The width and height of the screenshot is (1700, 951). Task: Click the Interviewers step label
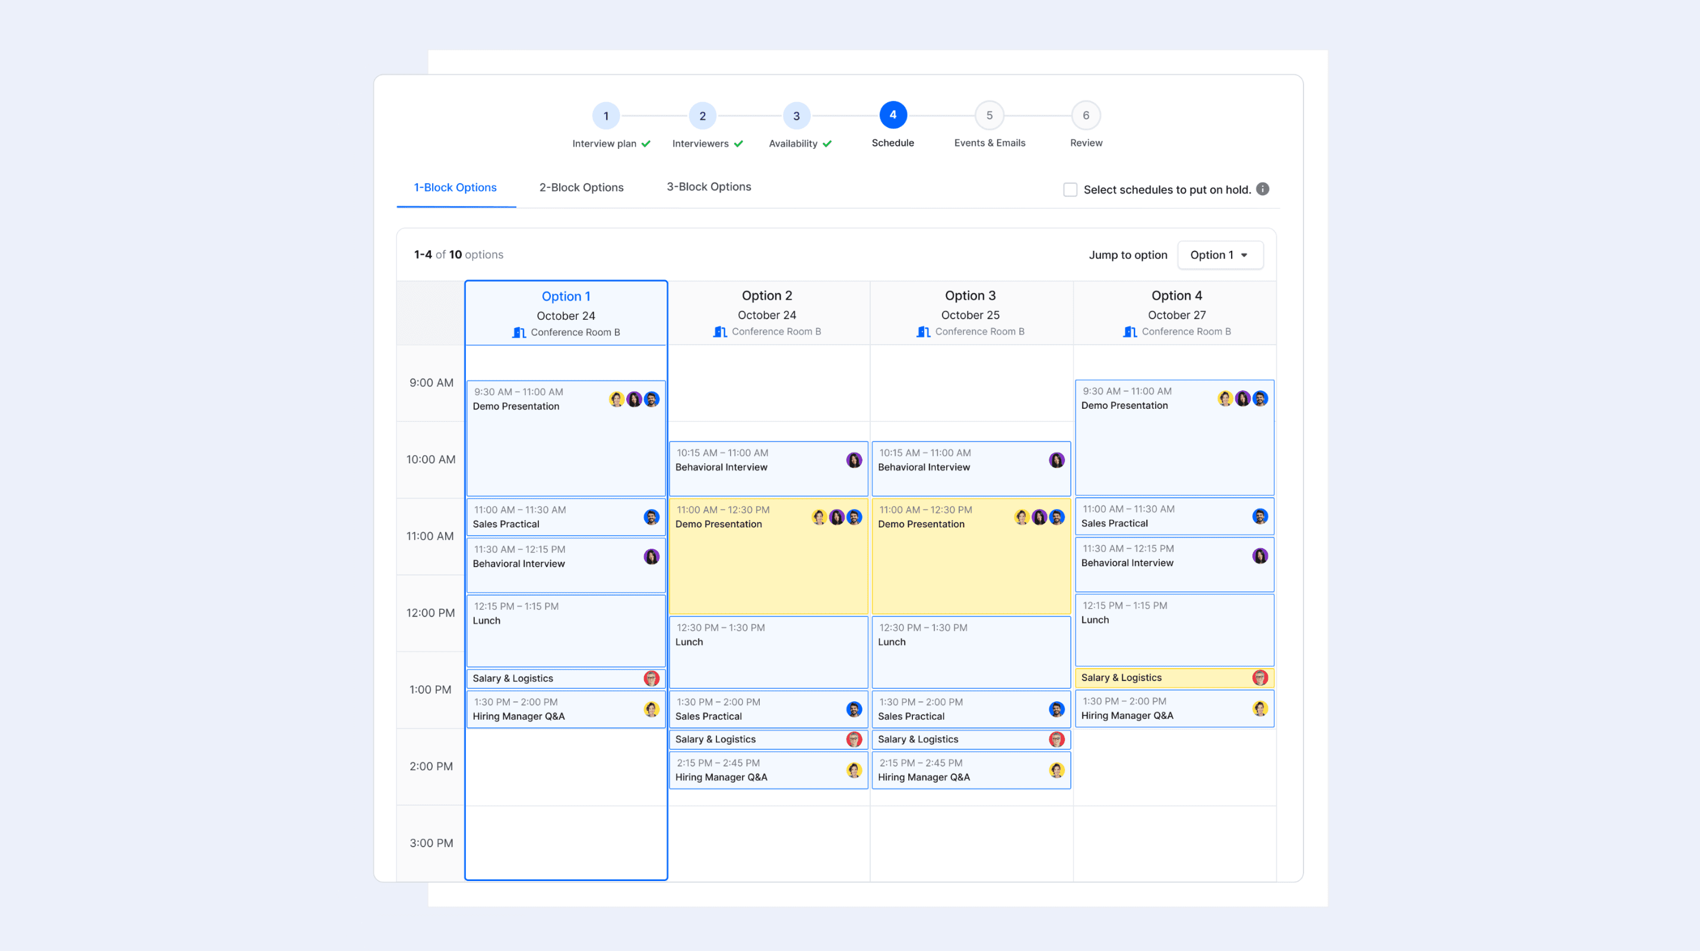(x=700, y=143)
